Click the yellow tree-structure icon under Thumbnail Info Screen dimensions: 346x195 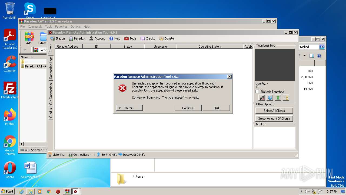tap(286, 98)
